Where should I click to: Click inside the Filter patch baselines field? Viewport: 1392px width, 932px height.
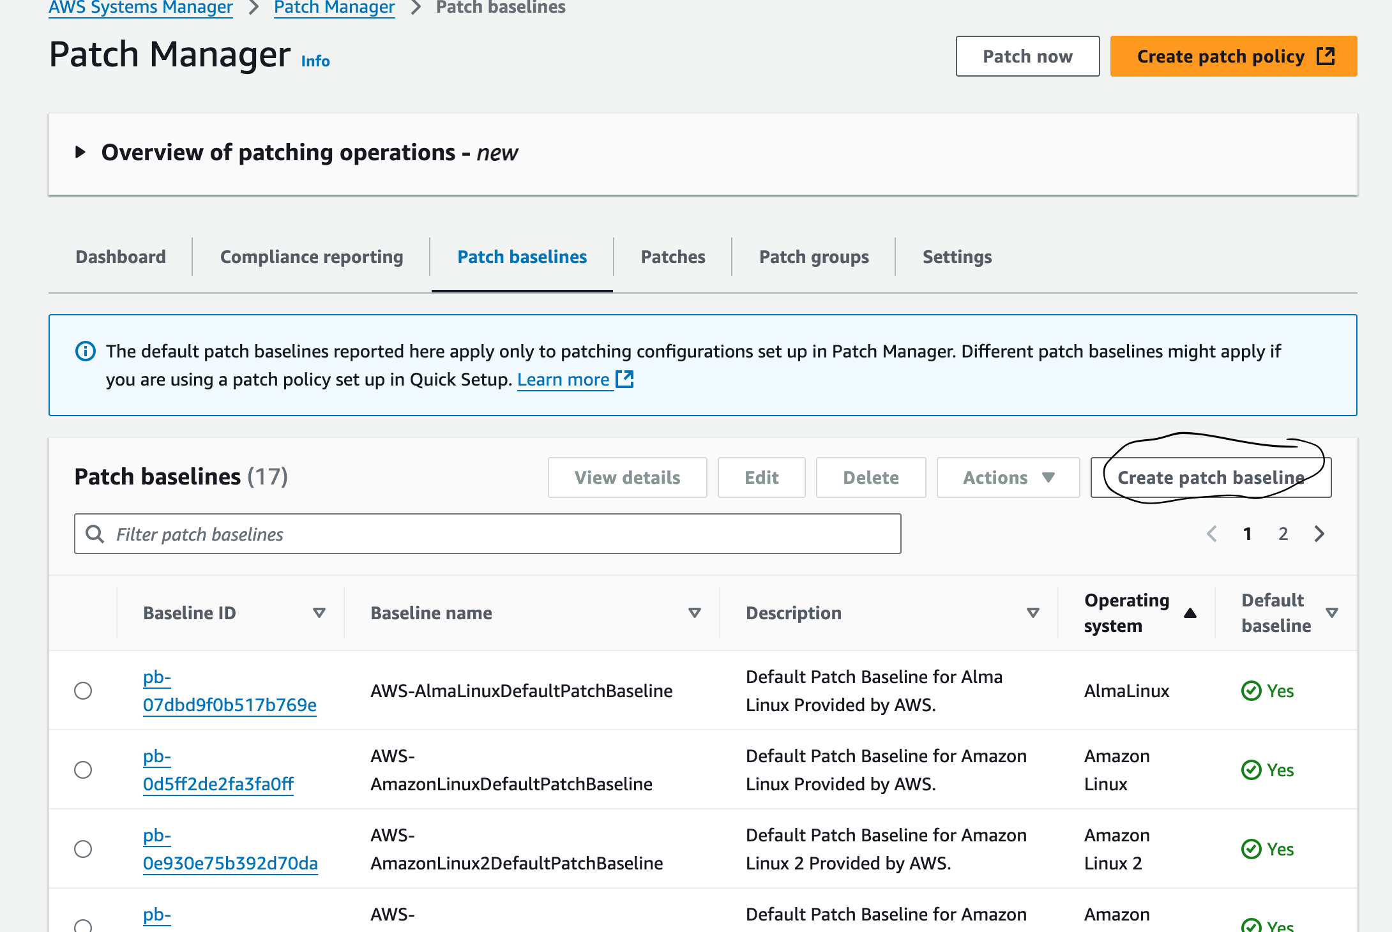click(447, 534)
